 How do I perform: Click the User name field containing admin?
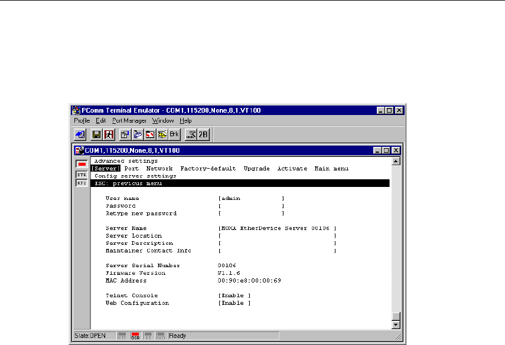tap(251, 198)
